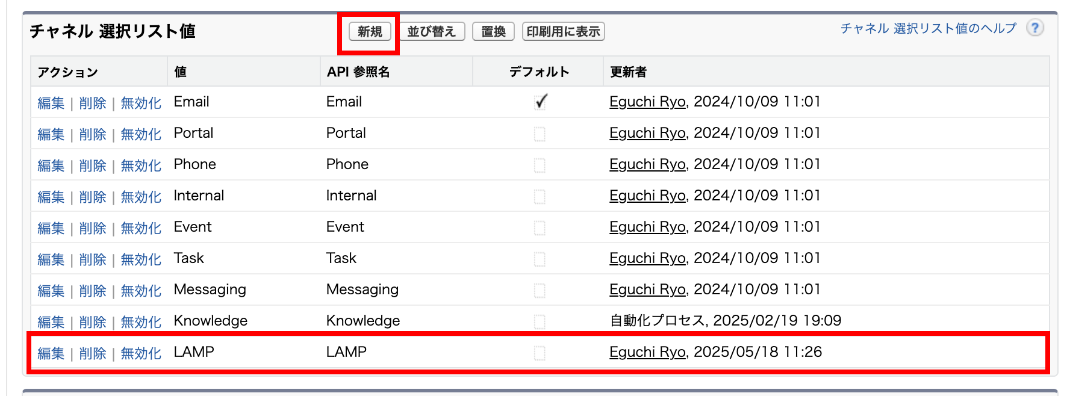Click 無効化 for the Knowledge value
This screenshot has height=396, width=1067.
(141, 322)
